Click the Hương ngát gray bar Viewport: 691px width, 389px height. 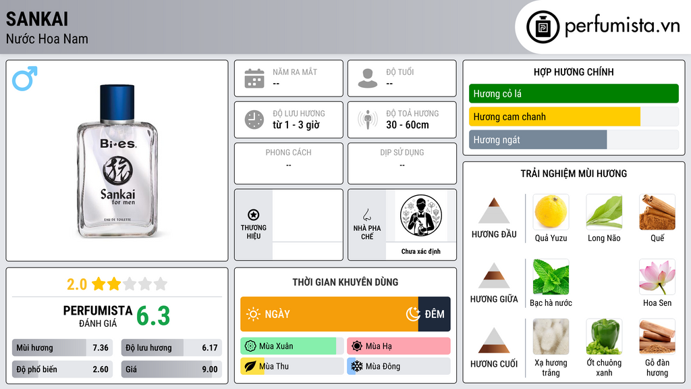pyautogui.click(x=538, y=140)
